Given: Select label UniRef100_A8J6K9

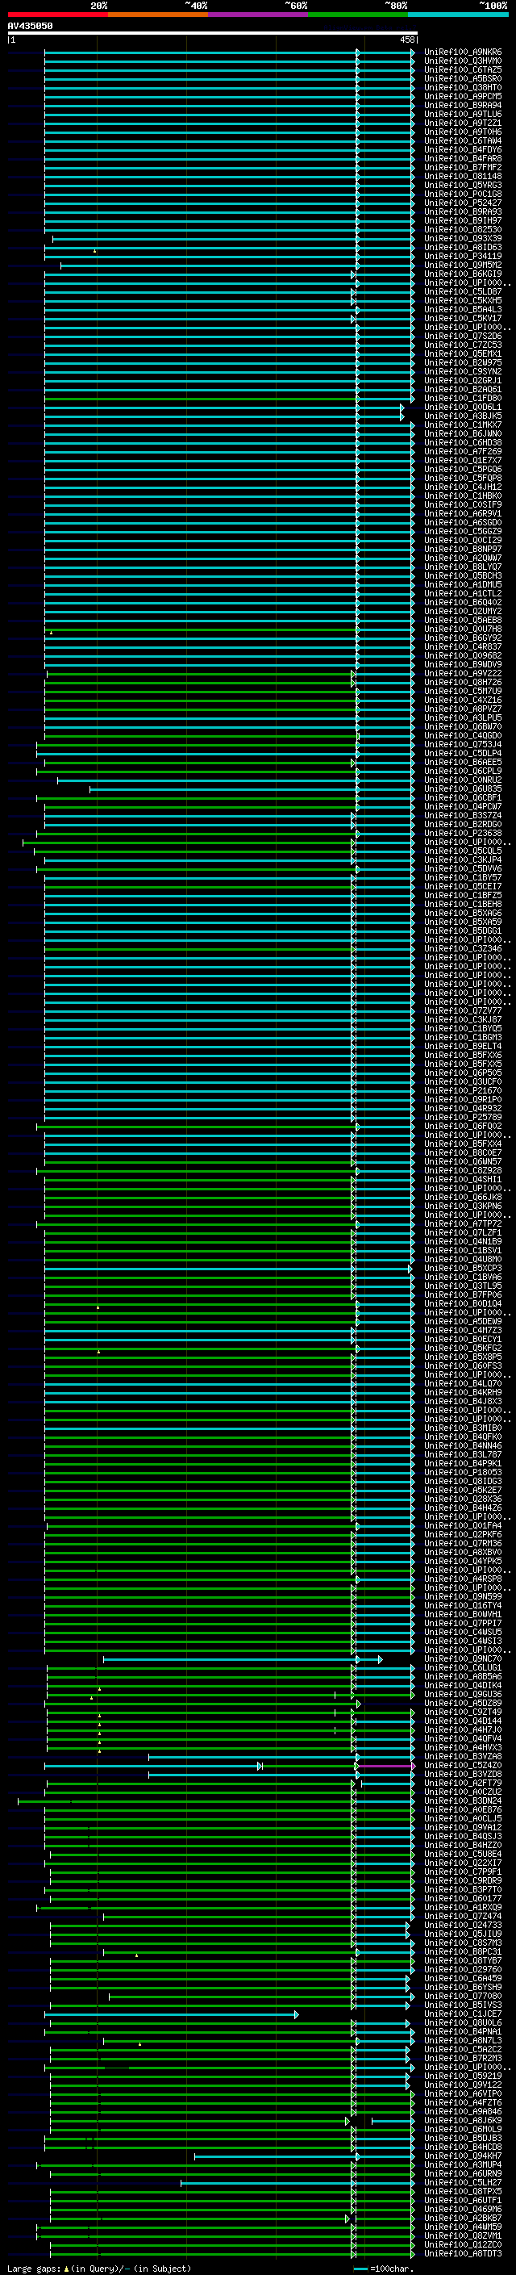Looking at the screenshot, I should tap(463, 2120).
